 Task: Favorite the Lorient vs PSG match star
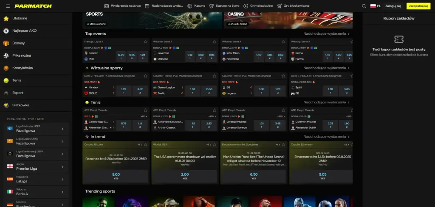tap(146, 41)
